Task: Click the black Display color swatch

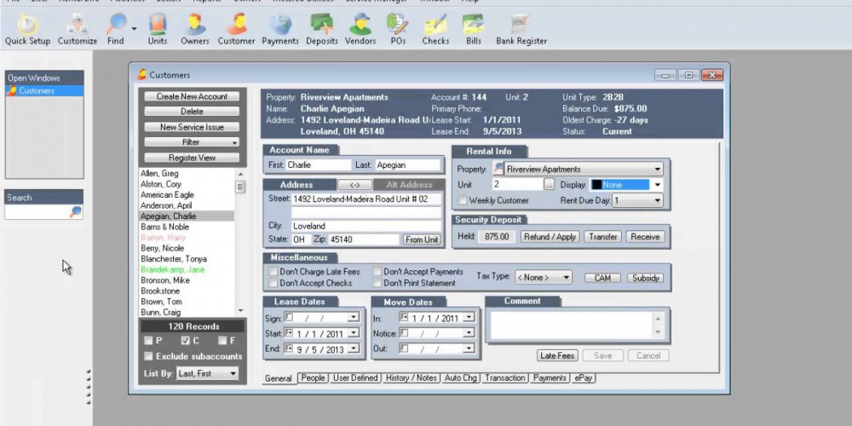Action: [x=596, y=185]
